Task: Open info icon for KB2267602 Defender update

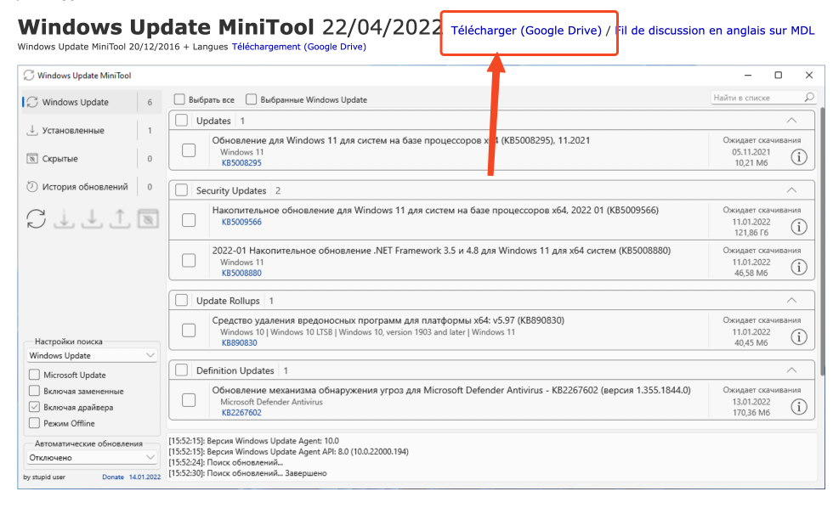Action: [x=799, y=407]
